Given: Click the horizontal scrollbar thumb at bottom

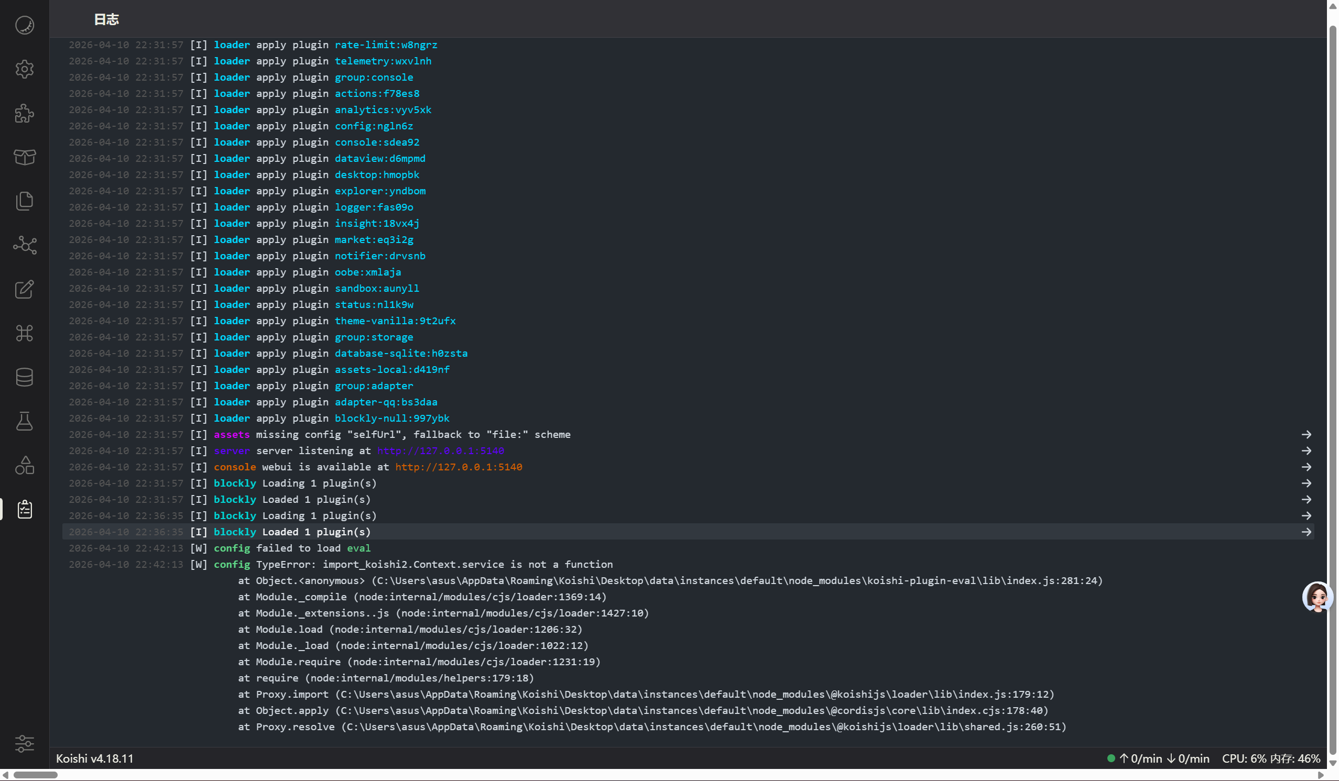Looking at the screenshot, I should [x=35, y=775].
